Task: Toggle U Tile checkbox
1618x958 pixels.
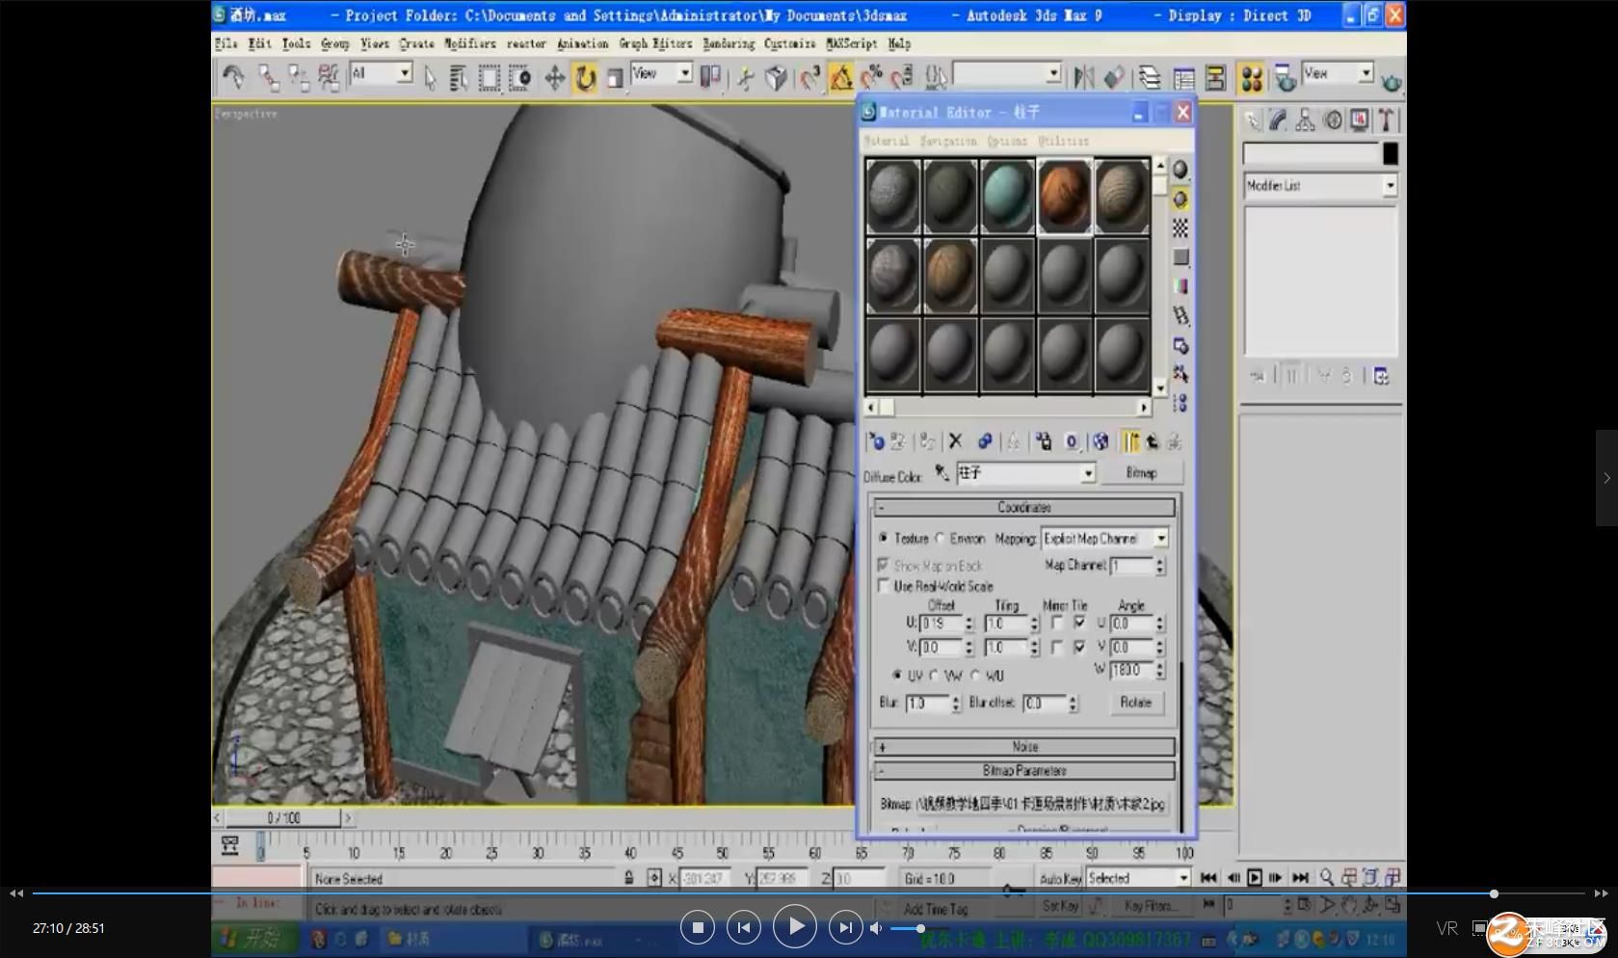Action: (1079, 624)
